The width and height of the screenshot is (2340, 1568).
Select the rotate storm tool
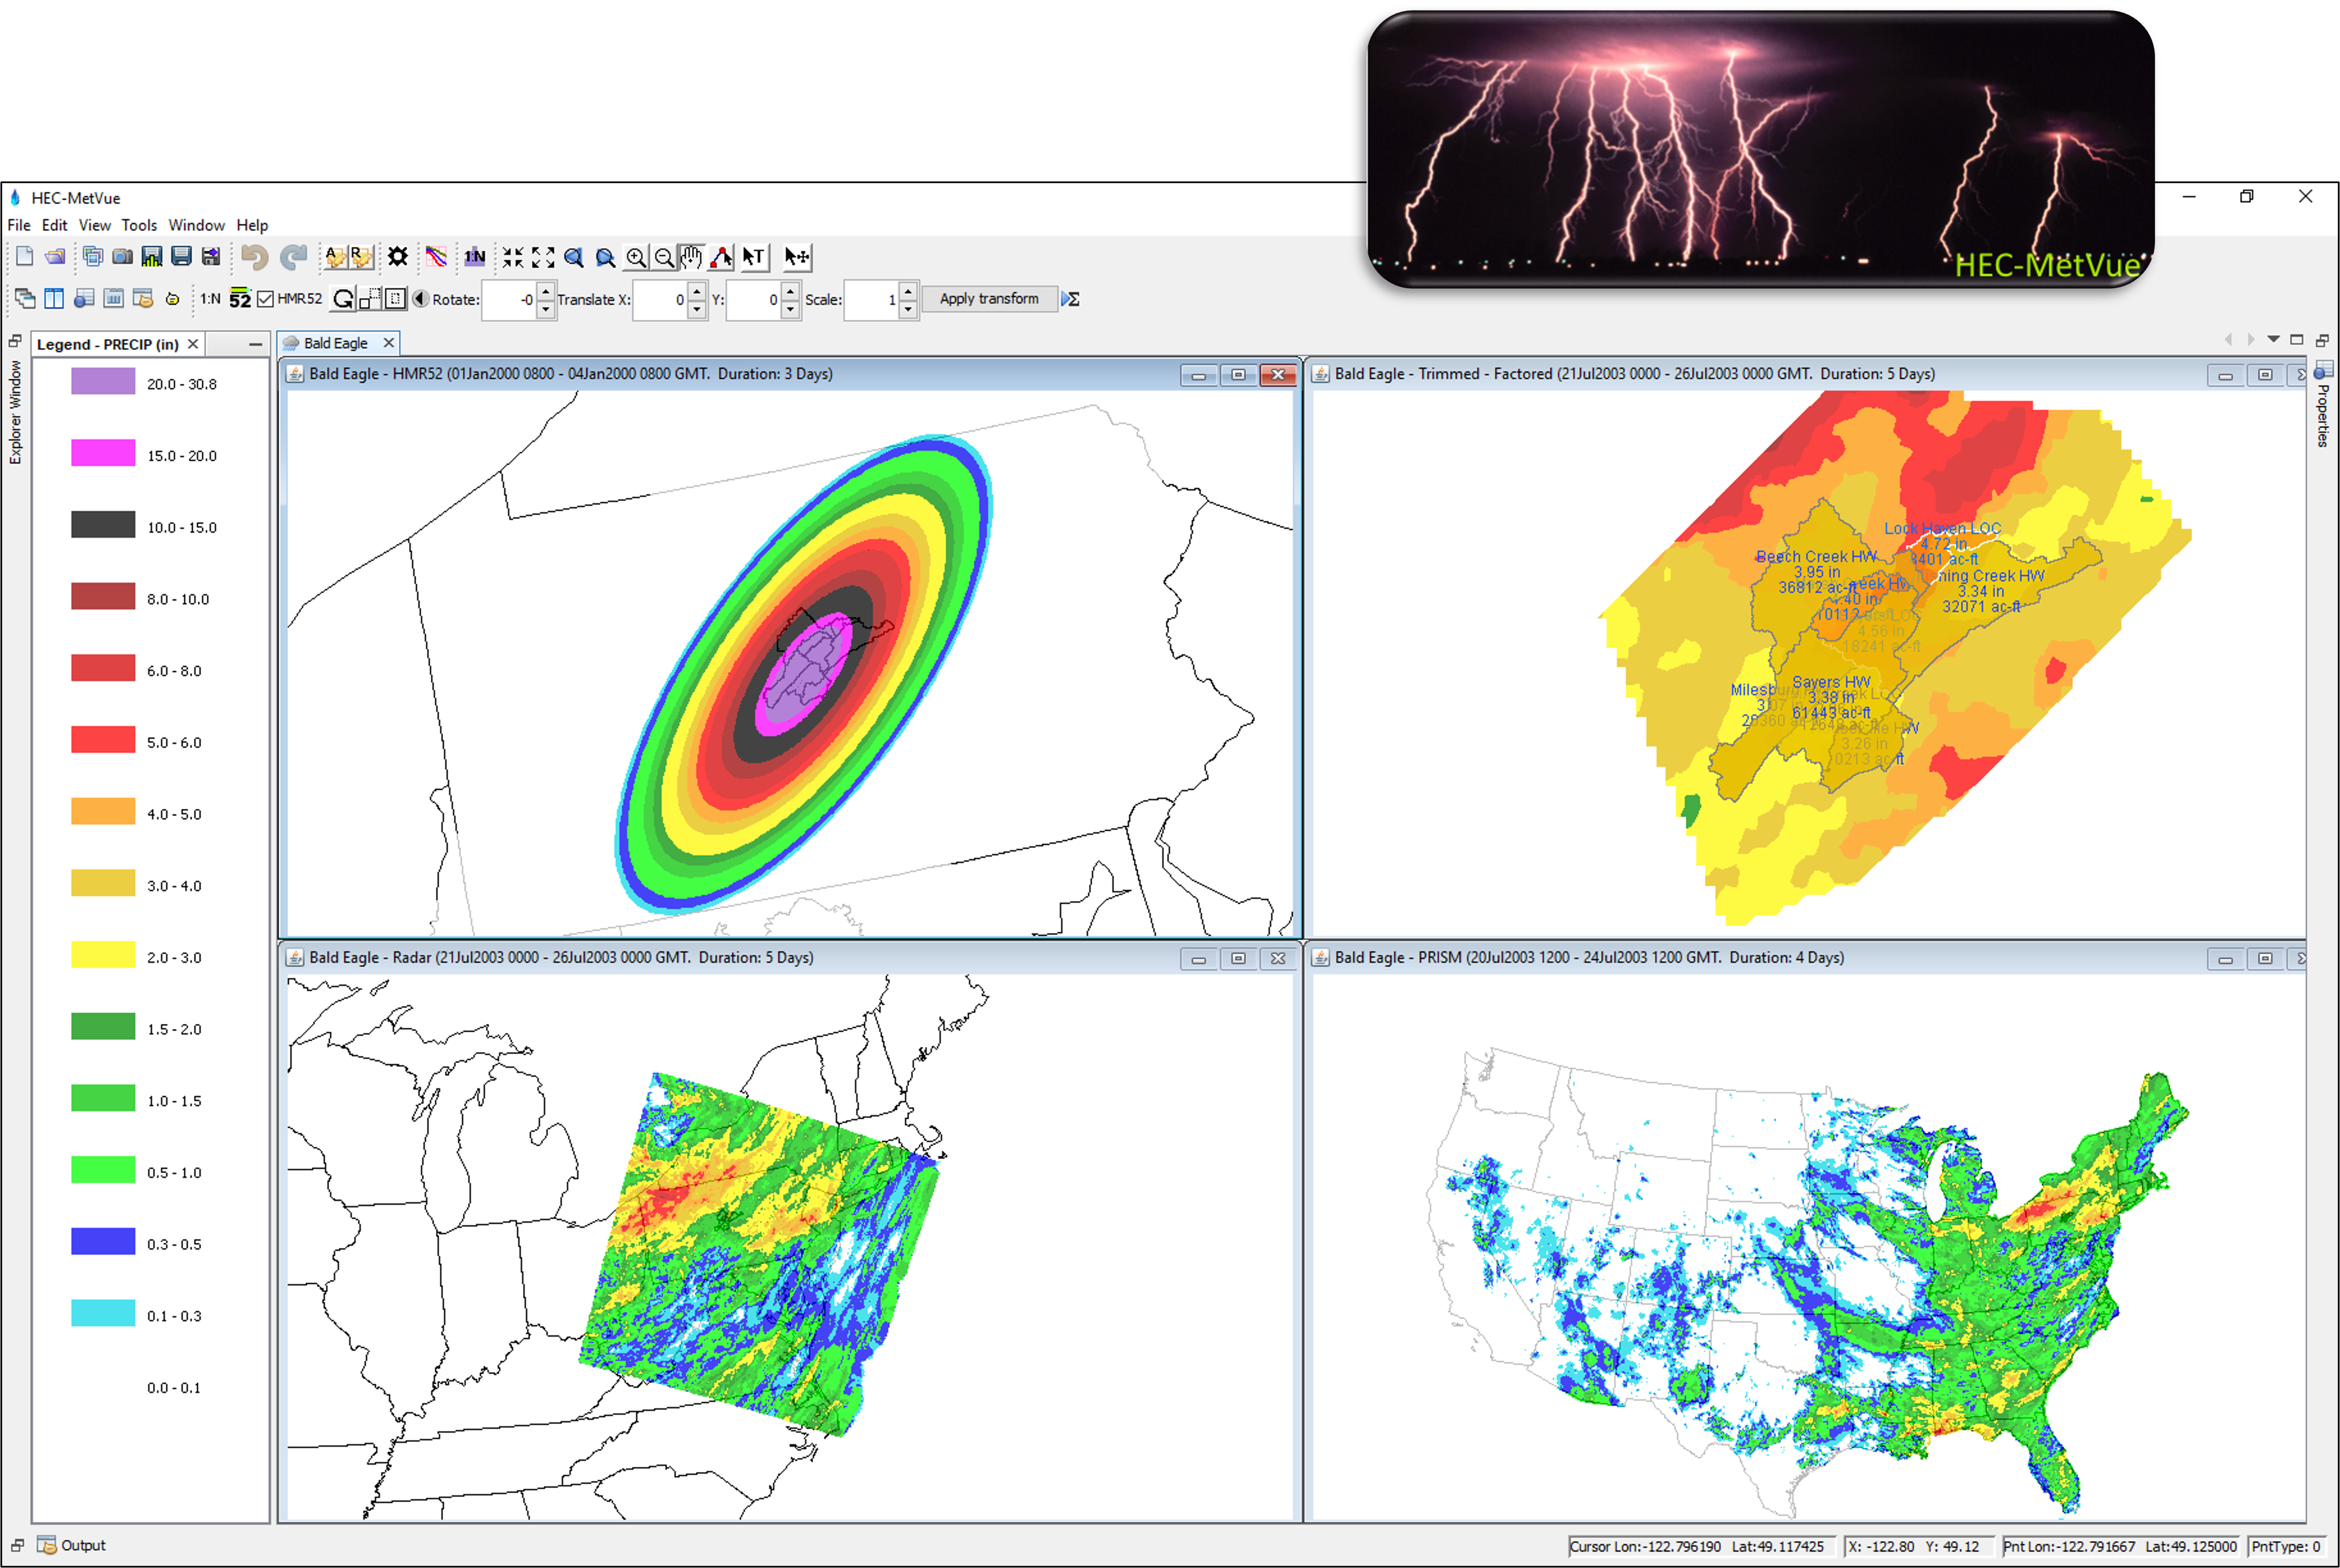click(343, 298)
